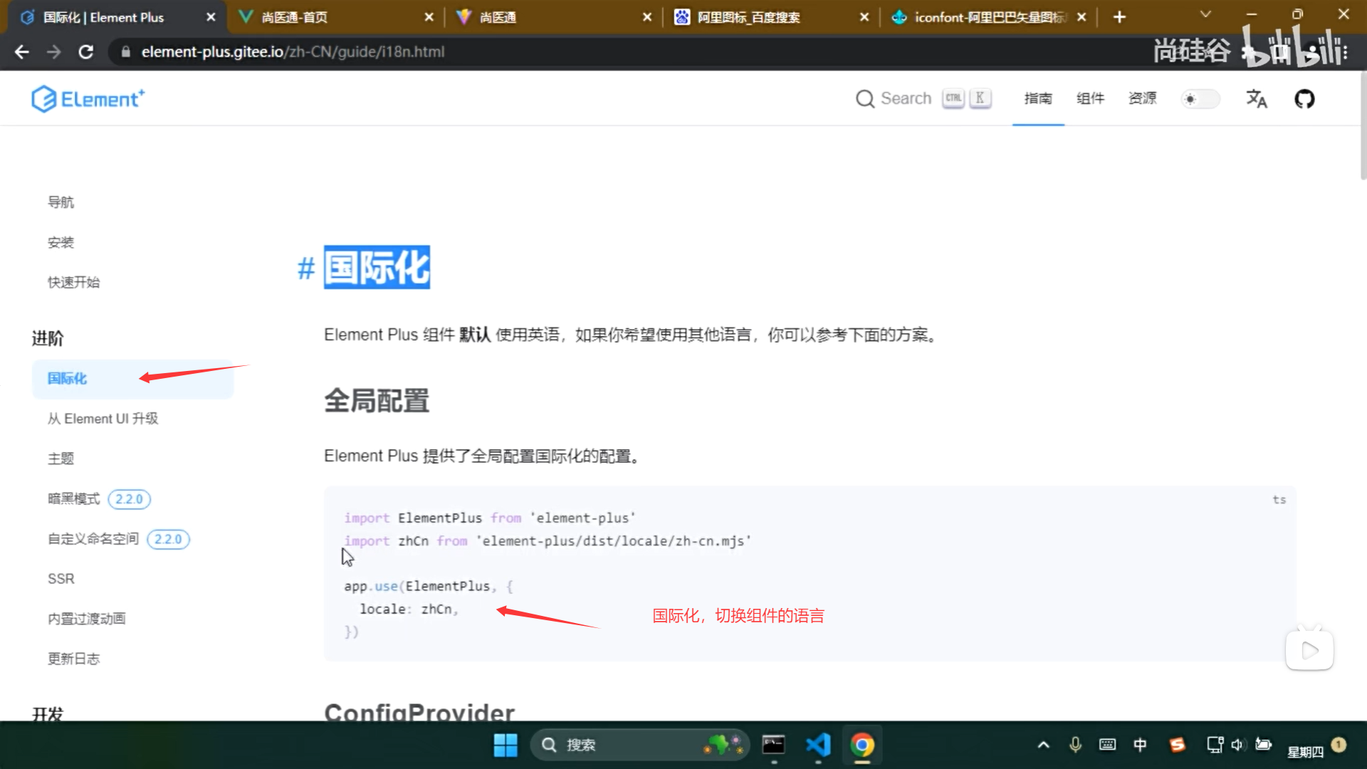Open the terminal icon on the taskbar

pyautogui.click(x=774, y=745)
